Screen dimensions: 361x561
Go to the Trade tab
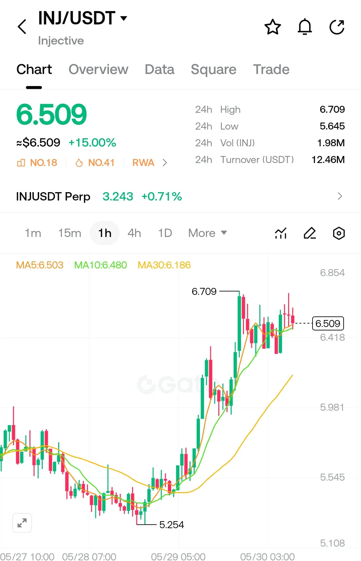(x=271, y=70)
